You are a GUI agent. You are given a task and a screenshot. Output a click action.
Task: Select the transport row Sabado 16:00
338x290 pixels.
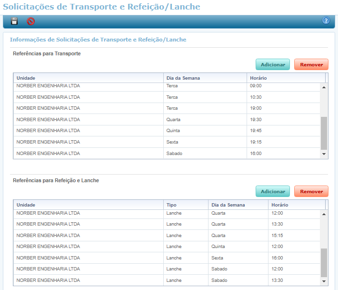tap(167, 154)
